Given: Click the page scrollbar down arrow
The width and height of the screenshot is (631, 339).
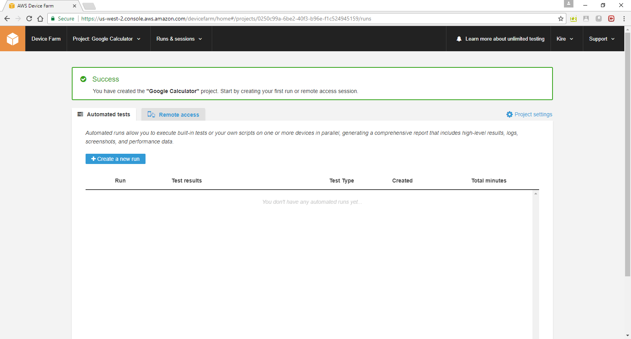Looking at the screenshot, I should [x=627, y=335].
